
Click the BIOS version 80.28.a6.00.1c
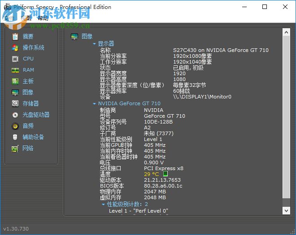[163, 186]
